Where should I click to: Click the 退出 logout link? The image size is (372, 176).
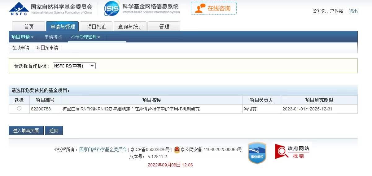click(x=353, y=11)
